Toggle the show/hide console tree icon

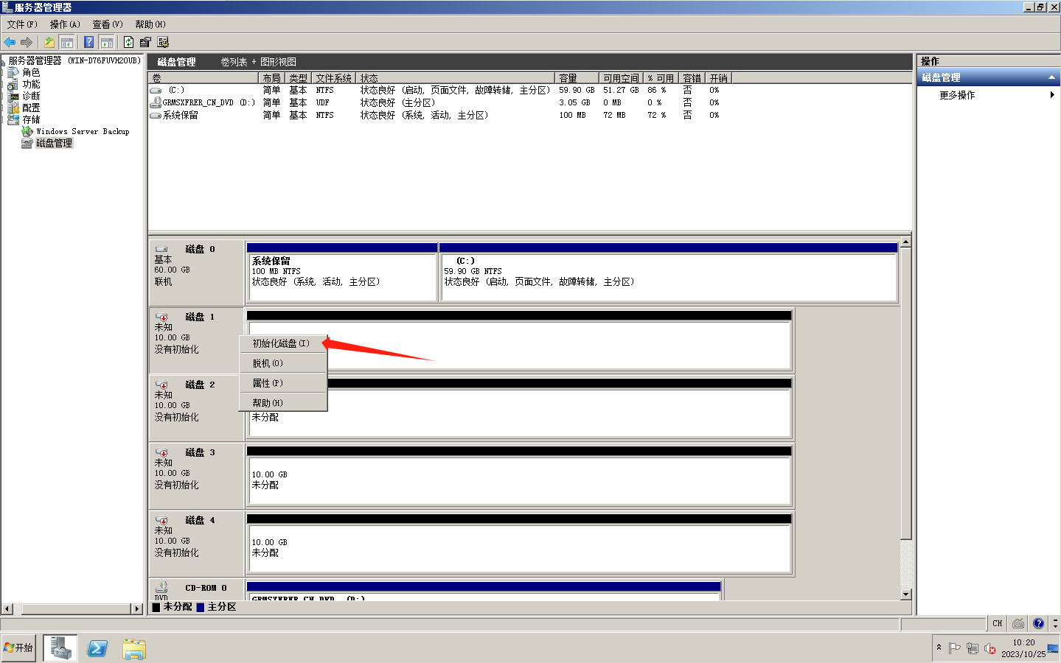[66, 42]
